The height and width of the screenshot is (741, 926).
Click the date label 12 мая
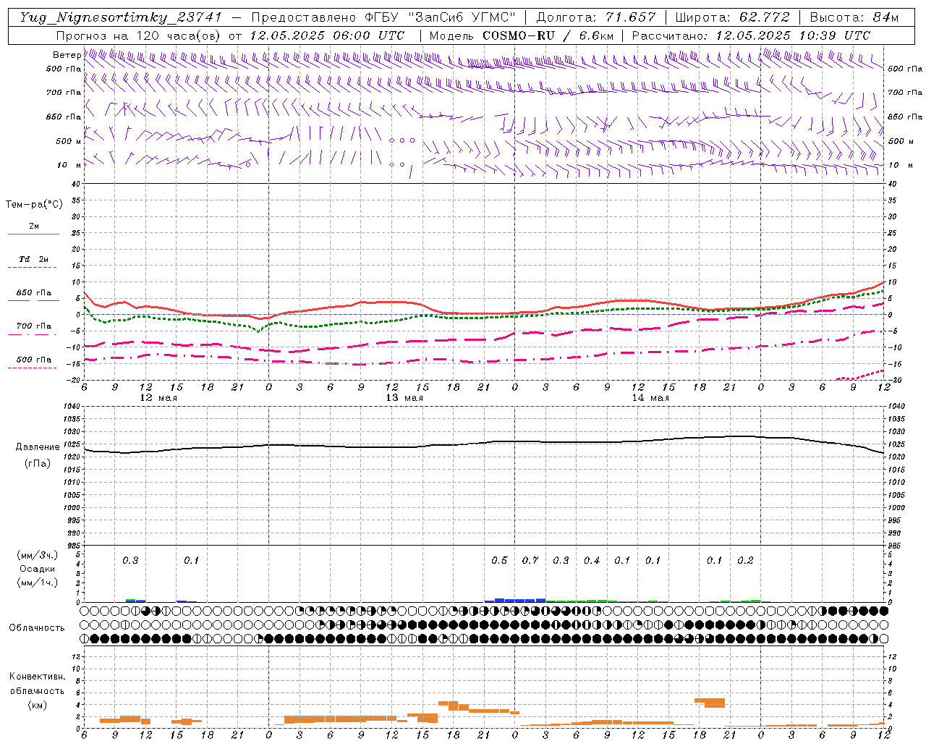coord(158,398)
